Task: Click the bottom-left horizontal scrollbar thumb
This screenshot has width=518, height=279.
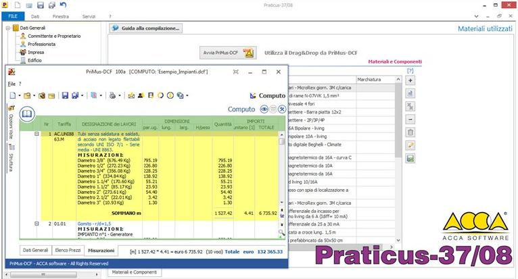Action: tap(43, 274)
